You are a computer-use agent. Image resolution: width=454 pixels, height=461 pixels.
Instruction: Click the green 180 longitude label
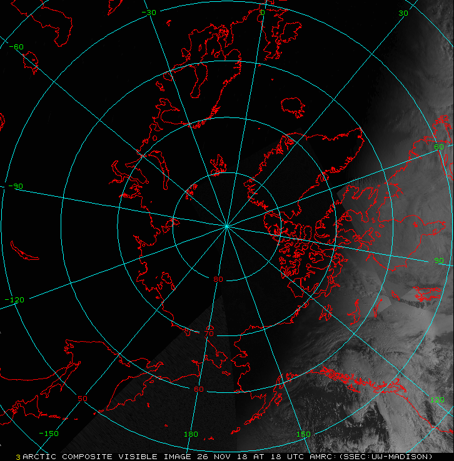pyautogui.click(x=191, y=434)
